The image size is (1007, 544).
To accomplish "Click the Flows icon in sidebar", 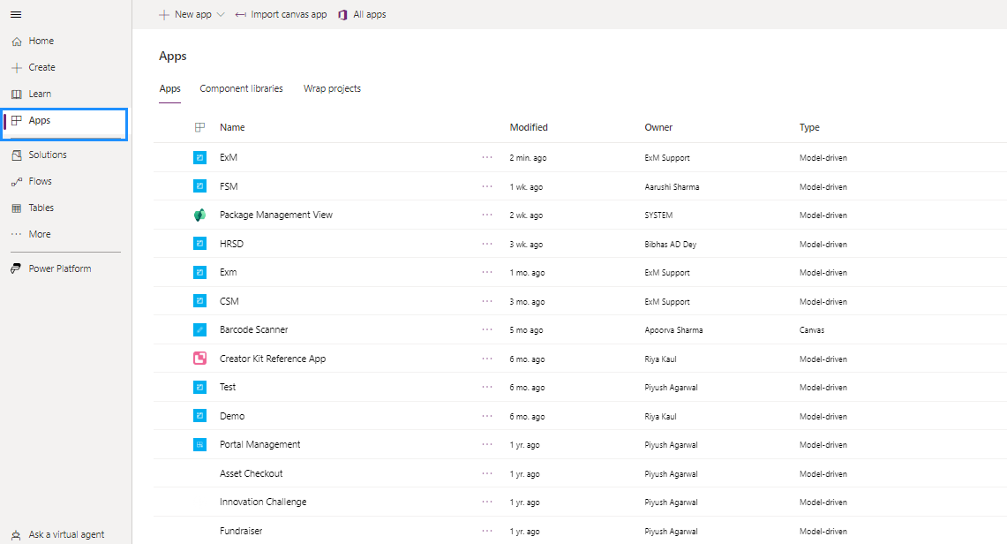I will (17, 182).
